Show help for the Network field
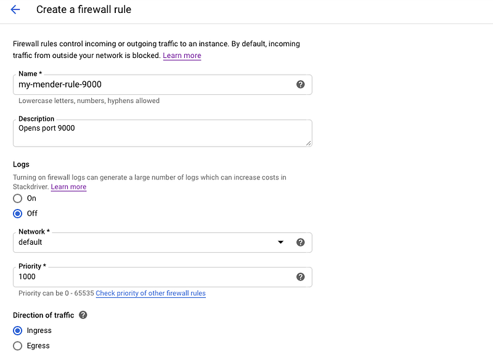Screen dimensions: 493x360 coord(301,242)
